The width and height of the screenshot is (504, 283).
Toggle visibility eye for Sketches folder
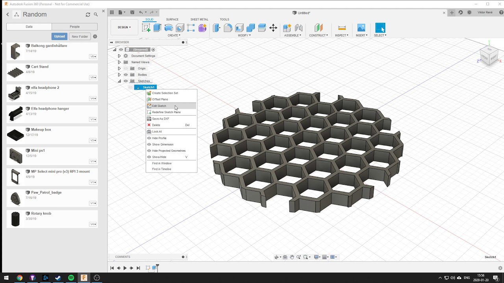coord(126,81)
